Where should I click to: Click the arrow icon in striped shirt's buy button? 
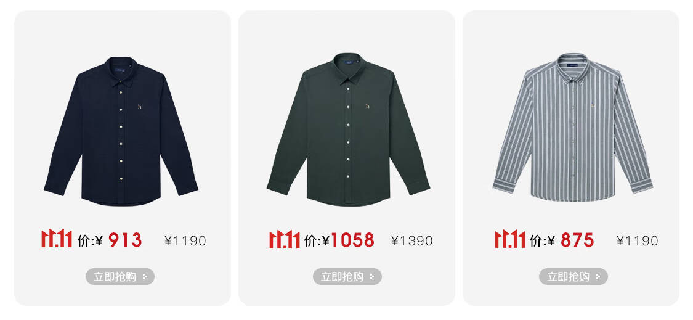click(x=598, y=277)
